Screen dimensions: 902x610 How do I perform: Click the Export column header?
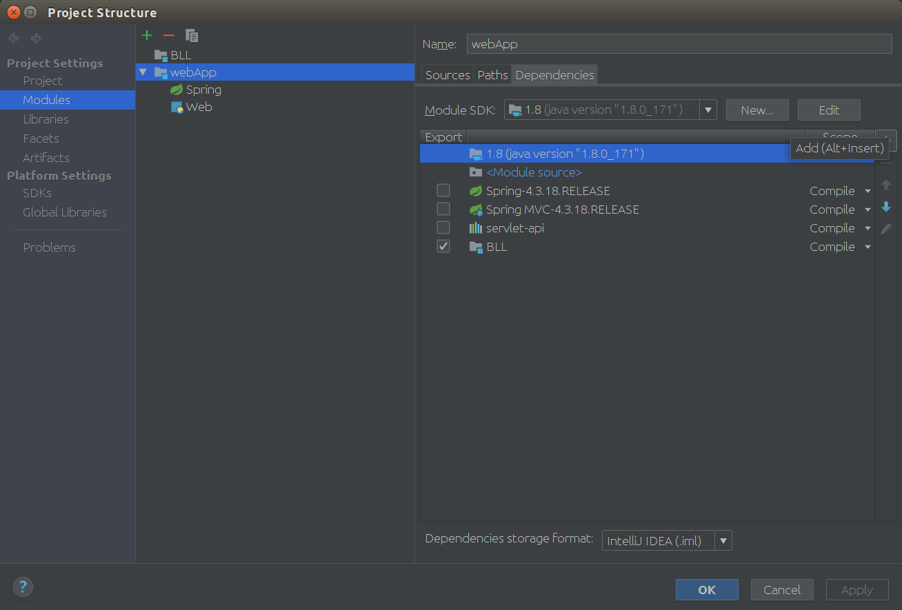pyautogui.click(x=443, y=137)
